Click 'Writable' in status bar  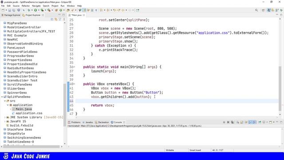(170, 150)
